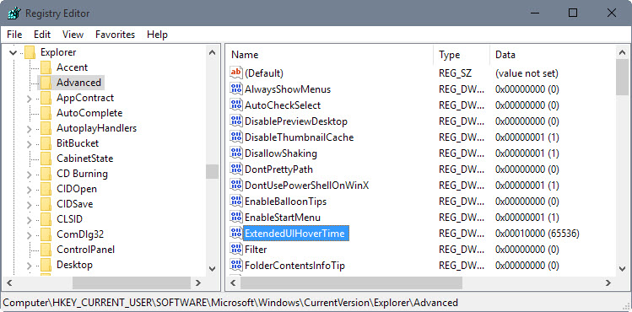This screenshot has height=312, width=632.
Task: Maximize the Registry Editor window
Action: 573,13
